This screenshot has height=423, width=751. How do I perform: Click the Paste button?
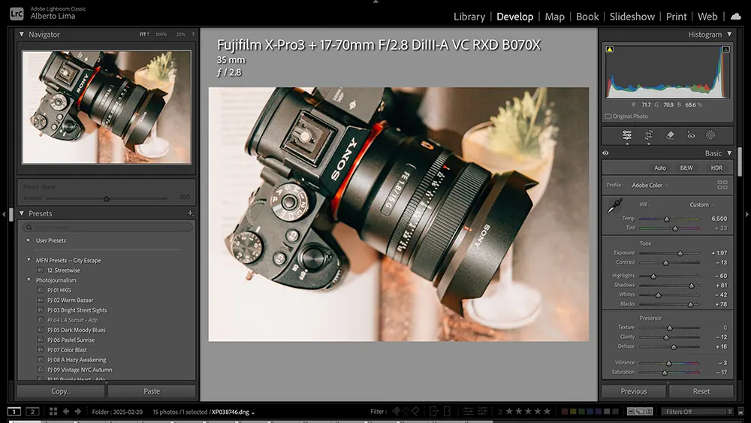152,391
